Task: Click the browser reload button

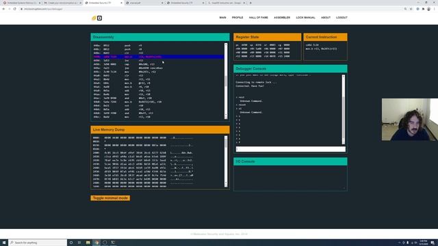Action: pyautogui.click(x=15, y=9)
